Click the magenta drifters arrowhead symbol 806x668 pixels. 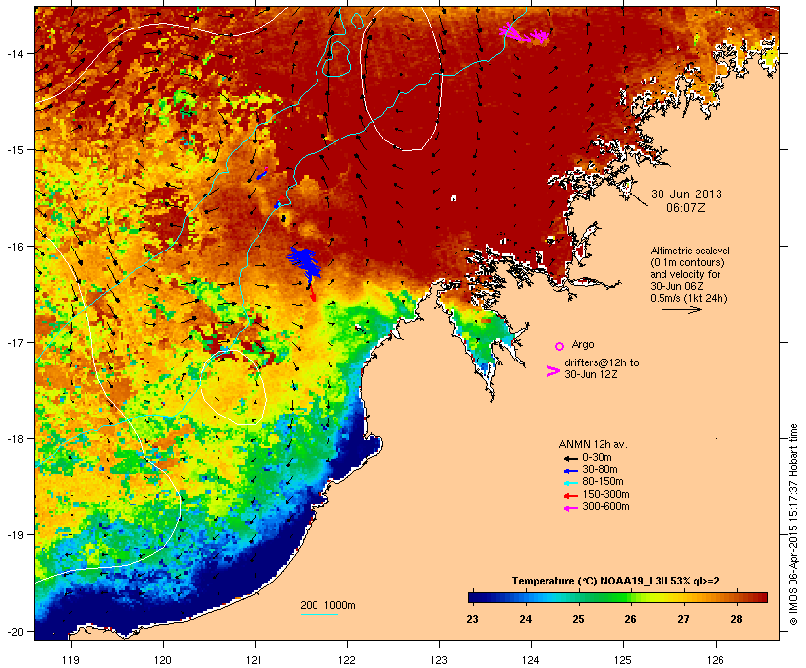(x=553, y=371)
